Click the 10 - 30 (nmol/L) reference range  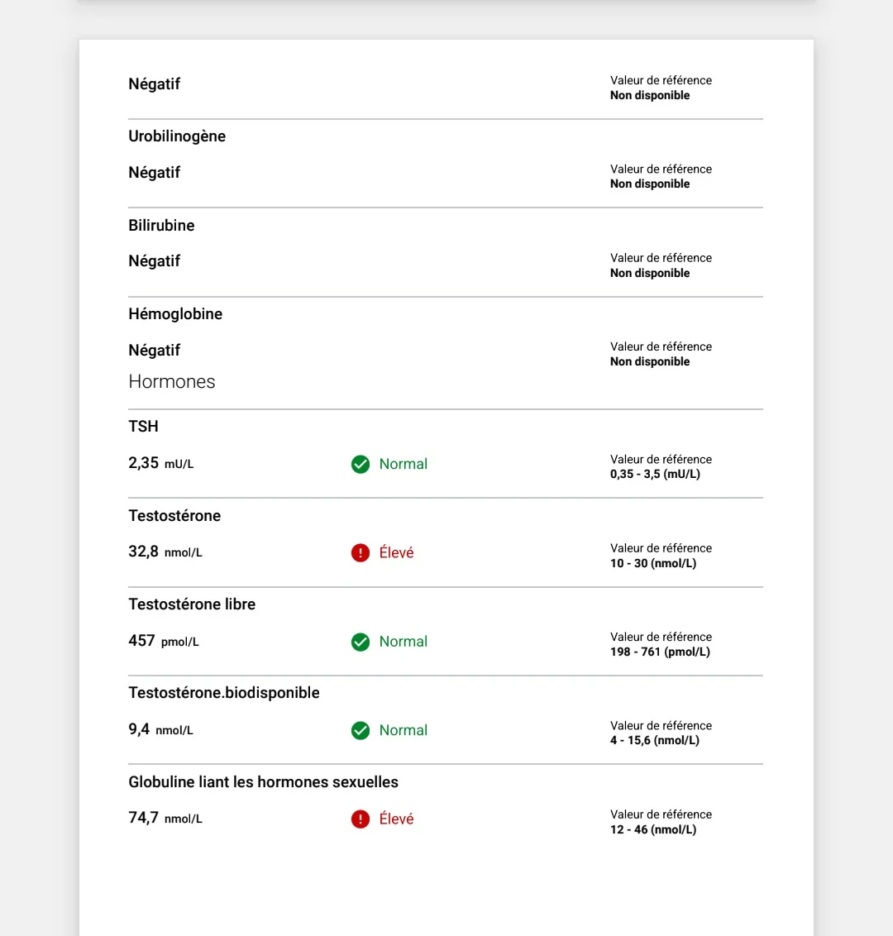[x=653, y=563]
